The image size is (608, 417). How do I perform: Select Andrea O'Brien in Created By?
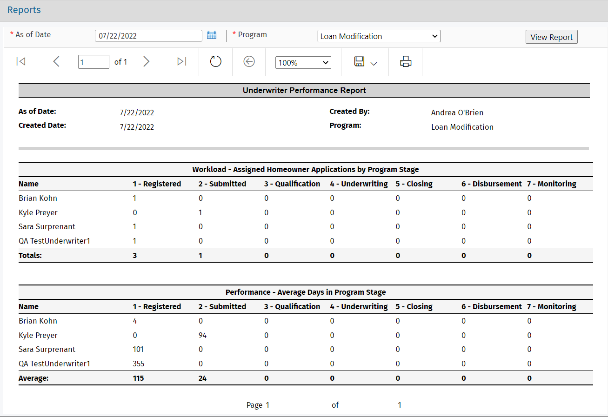pyautogui.click(x=457, y=113)
